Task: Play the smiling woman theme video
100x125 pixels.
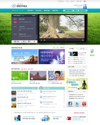Action: pyautogui.click(x=56, y=76)
